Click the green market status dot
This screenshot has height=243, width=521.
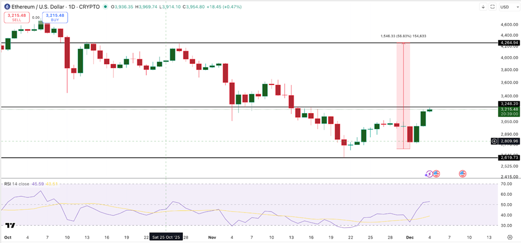[x=106, y=7]
